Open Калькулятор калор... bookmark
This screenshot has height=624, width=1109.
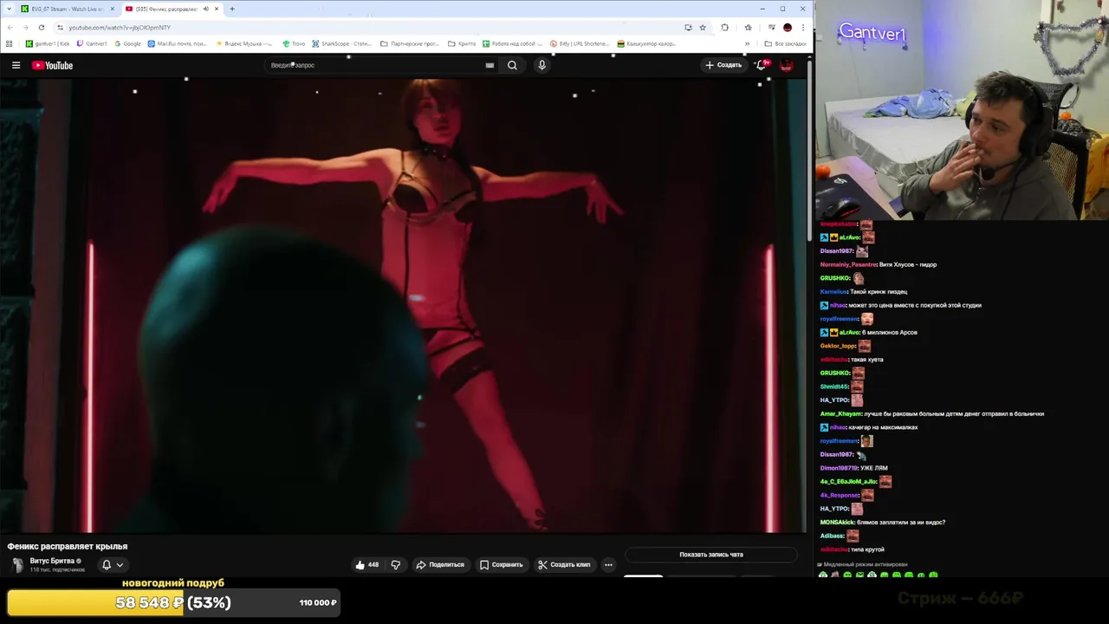pyautogui.click(x=646, y=43)
